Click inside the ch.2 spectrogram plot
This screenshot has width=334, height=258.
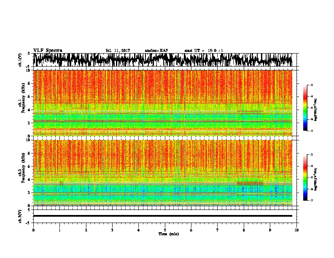pos(162,173)
